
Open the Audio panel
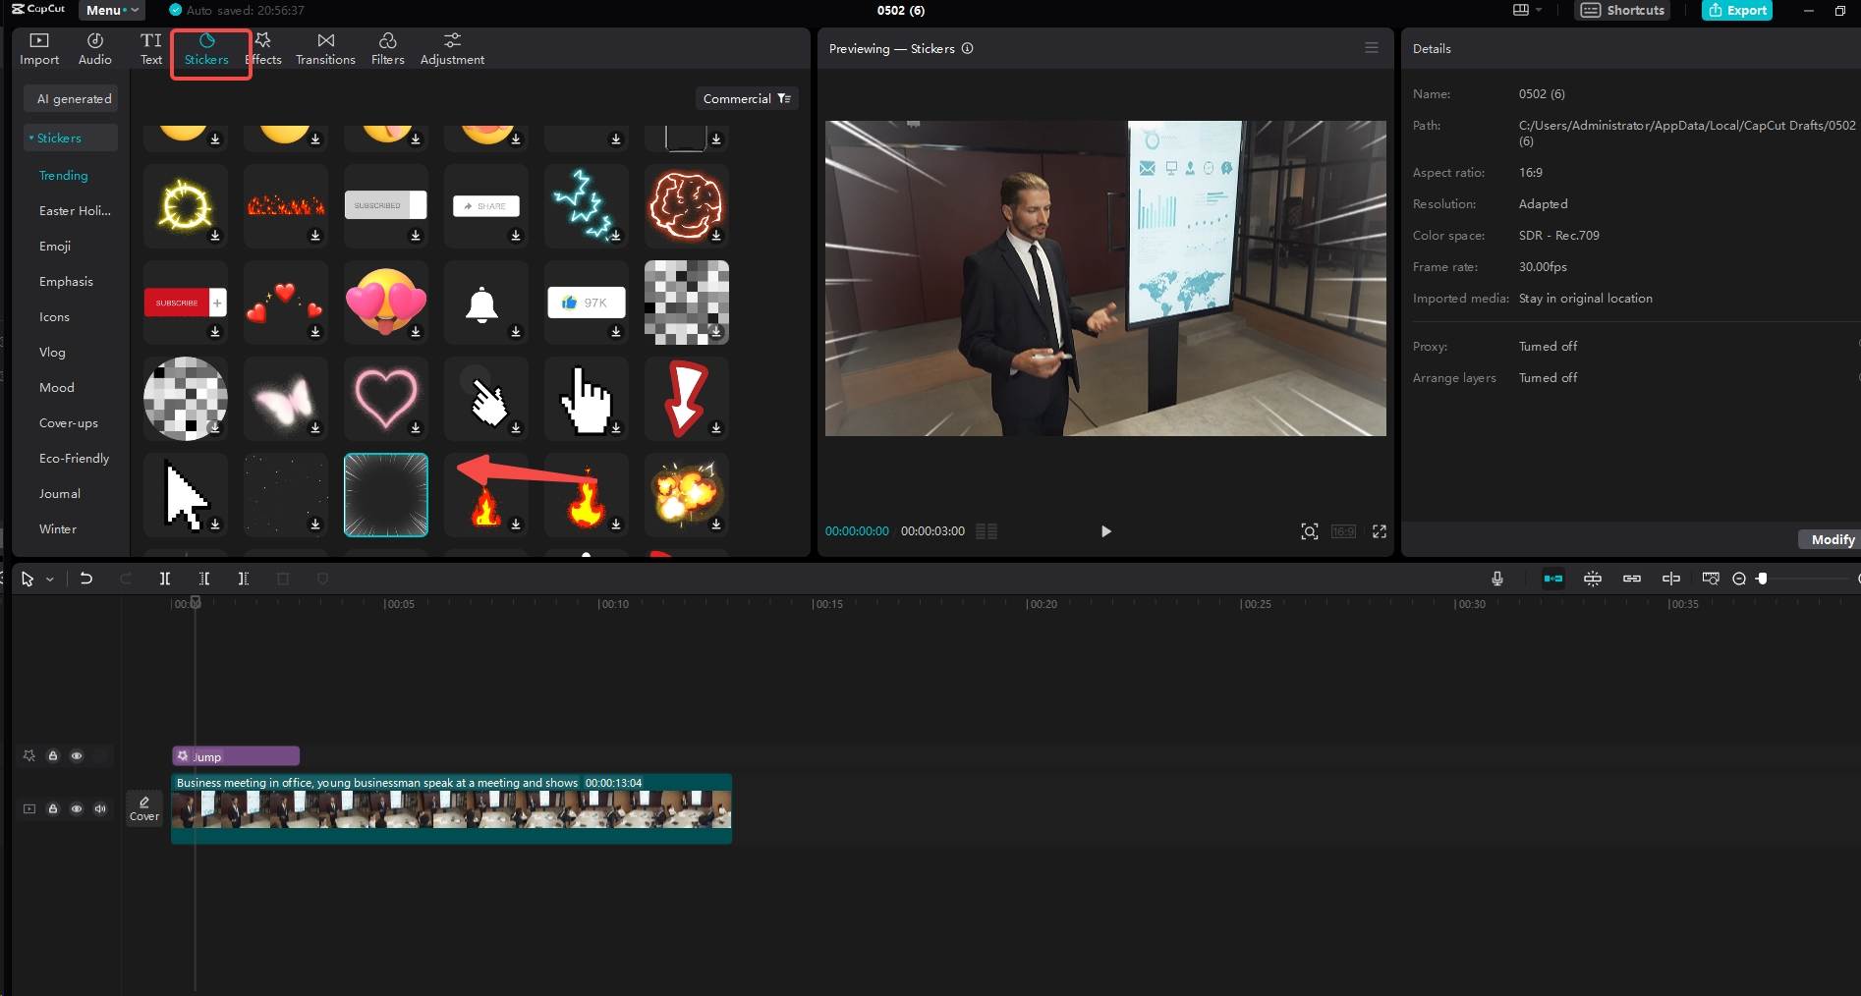tap(95, 48)
